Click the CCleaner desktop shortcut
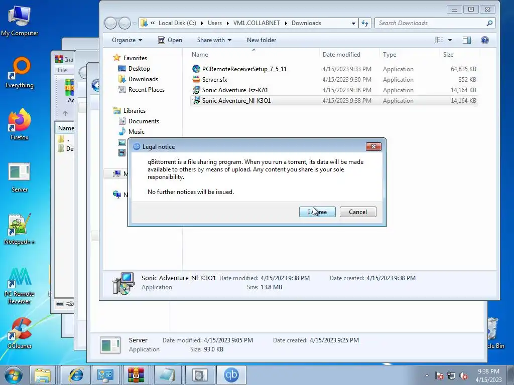This screenshot has width=514, height=385. (x=20, y=333)
